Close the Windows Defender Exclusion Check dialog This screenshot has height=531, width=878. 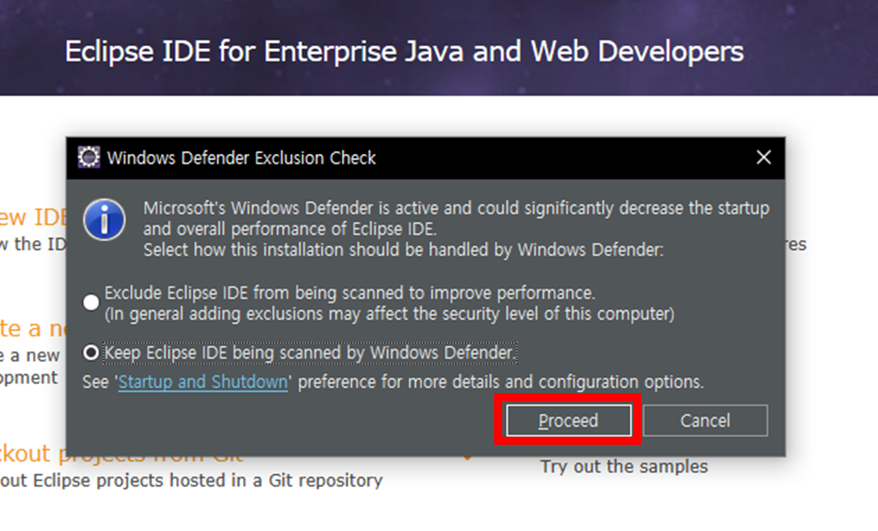point(764,157)
